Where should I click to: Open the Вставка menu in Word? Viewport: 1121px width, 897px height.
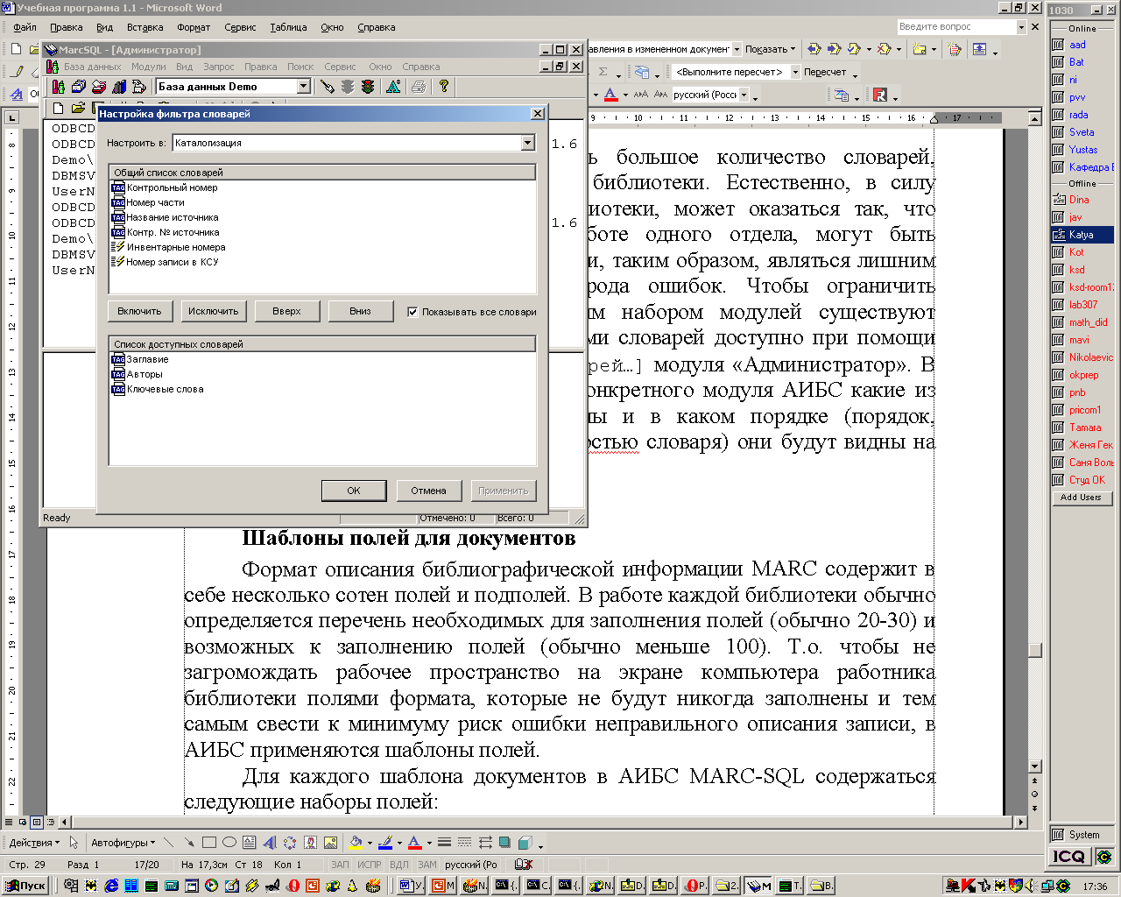click(145, 27)
